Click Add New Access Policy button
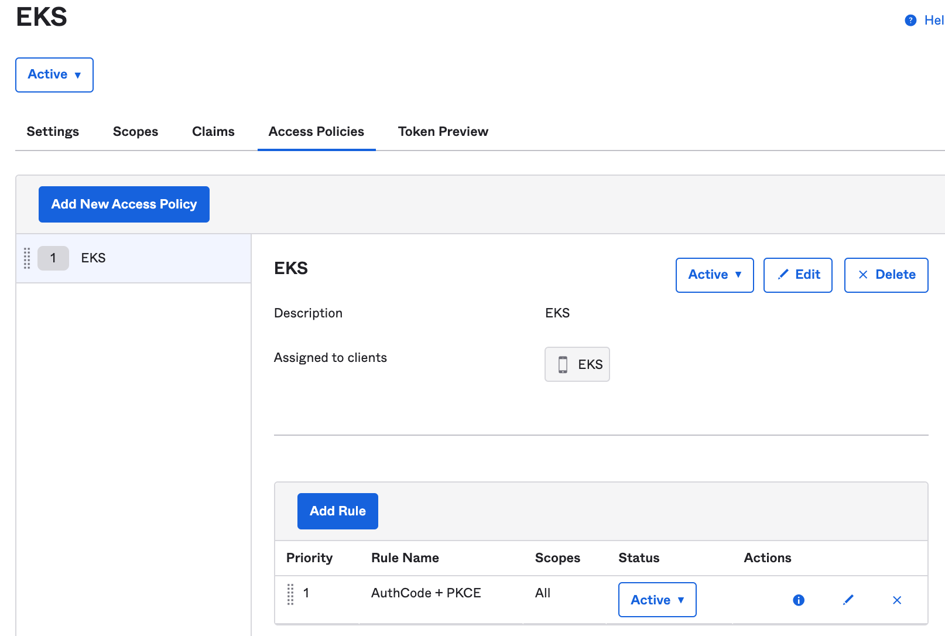The height and width of the screenshot is (636, 945). [x=124, y=204]
